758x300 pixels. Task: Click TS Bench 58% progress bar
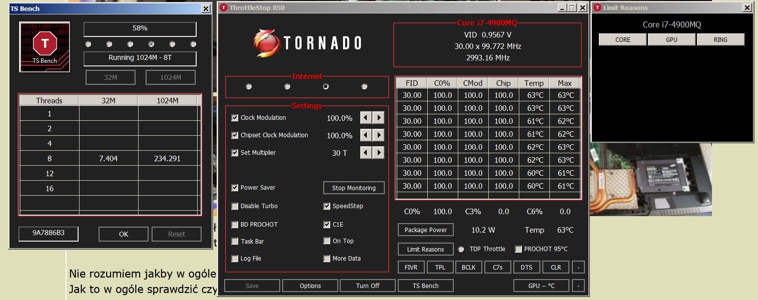(x=140, y=29)
